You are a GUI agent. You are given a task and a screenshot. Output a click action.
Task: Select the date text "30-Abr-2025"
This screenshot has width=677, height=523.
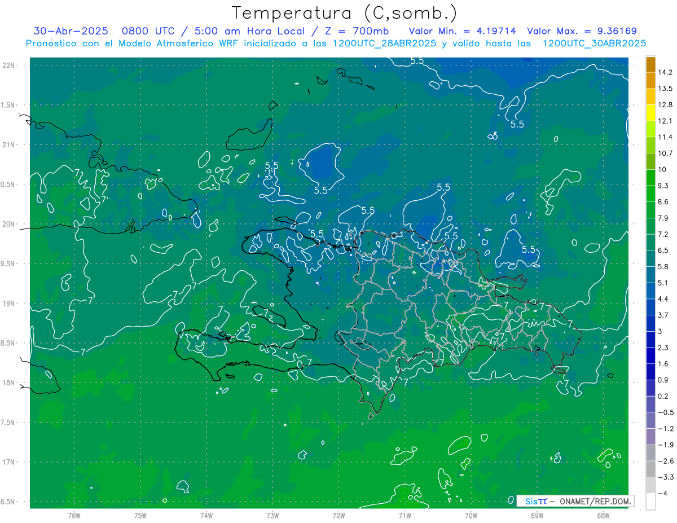[x=71, y=31]
